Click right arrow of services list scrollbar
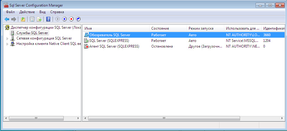The width and height of the screenshot is (287, 131). pos(283,118)
